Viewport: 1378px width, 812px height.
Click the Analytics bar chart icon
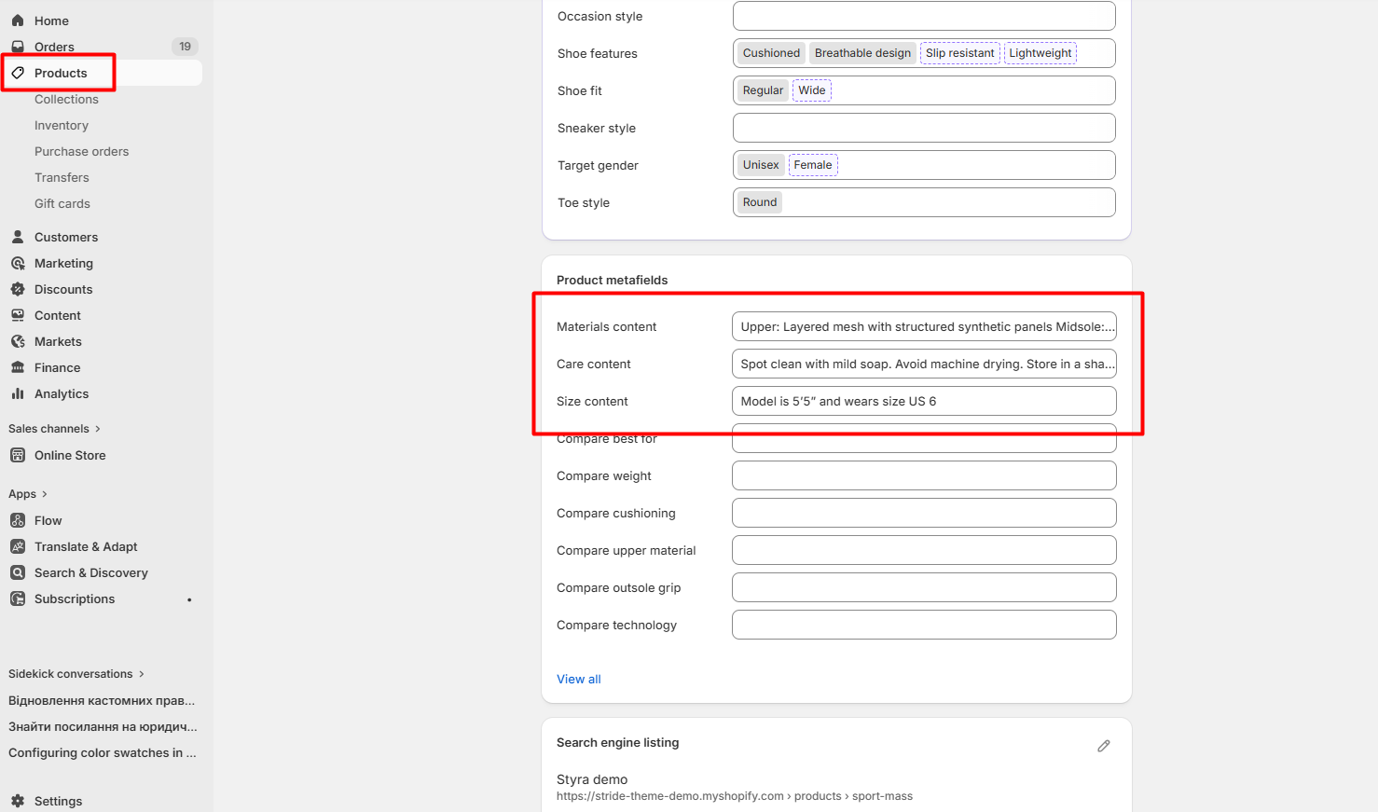pyautogui.click(x=18, y=393)
